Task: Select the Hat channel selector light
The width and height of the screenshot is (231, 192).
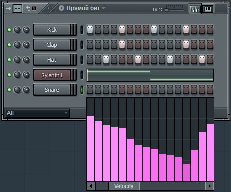Action: coord(82,60)
